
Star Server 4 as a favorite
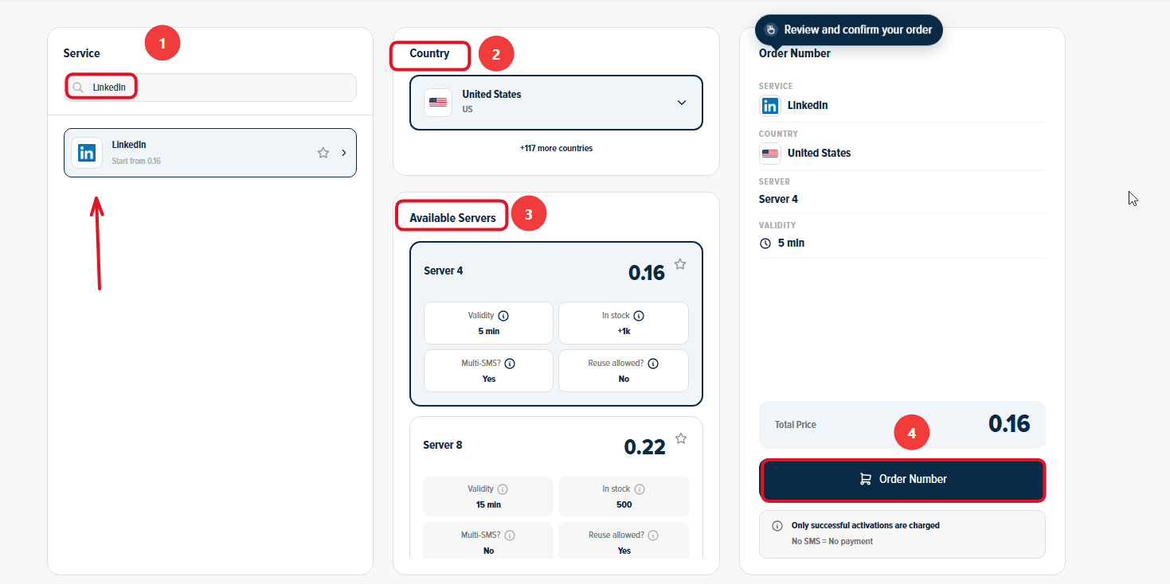[x=680, y=264]
